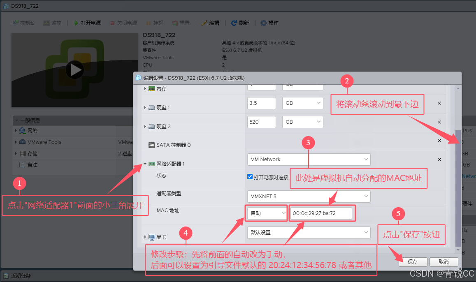This screenshot has width=476, height=282.
Task: Click the Console (控制台) toolbar button
Action: pyautogui.click(x=24, y=23)
